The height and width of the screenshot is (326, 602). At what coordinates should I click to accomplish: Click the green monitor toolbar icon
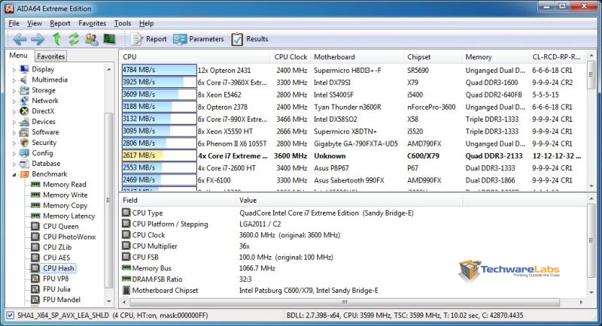click(109, 39)
